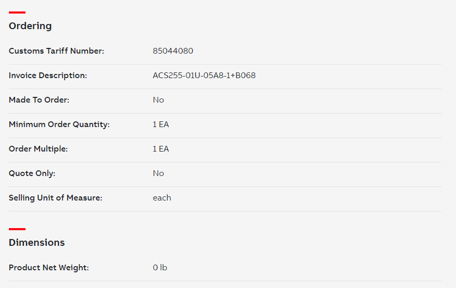Click the red bar above Dimensions
The image size is (456, 288).
17,229
